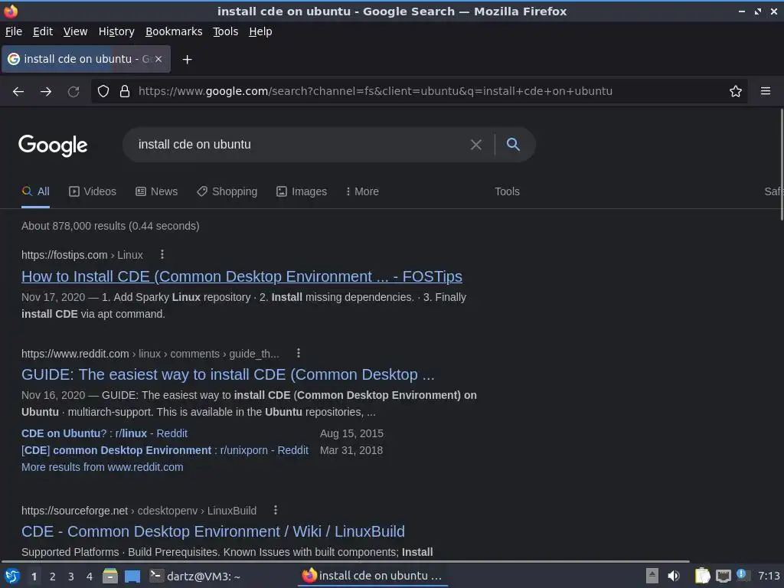Switch to Videos results tab

tap(93, 191)
